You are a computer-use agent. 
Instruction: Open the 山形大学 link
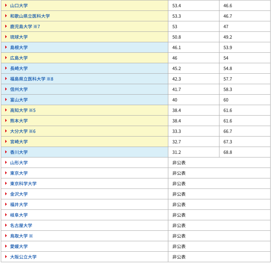pyautogui.click(x=19, y=163)
